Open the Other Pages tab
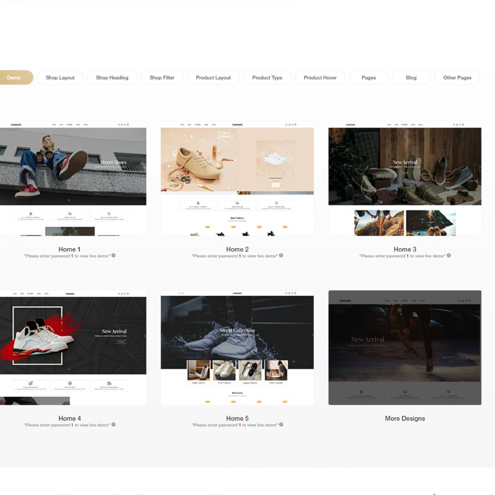This screenshot has height=495, width=495. (x=457, y=77)
